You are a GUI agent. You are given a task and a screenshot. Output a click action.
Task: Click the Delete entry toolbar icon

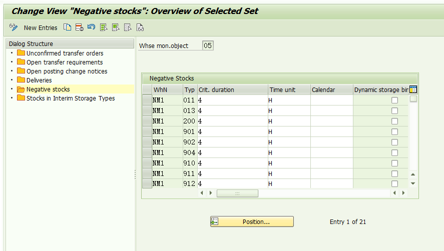(80, 27)
